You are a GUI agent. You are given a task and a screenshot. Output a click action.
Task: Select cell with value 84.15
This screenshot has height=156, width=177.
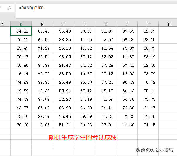(x=148, y=125)
